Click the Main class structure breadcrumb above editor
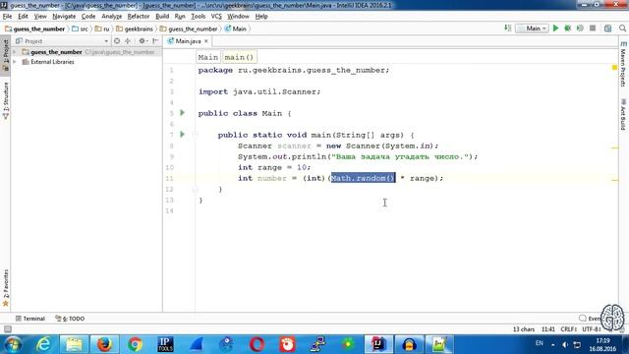Image resolution: width=629 pixels, height=354 pixels. 207,57
